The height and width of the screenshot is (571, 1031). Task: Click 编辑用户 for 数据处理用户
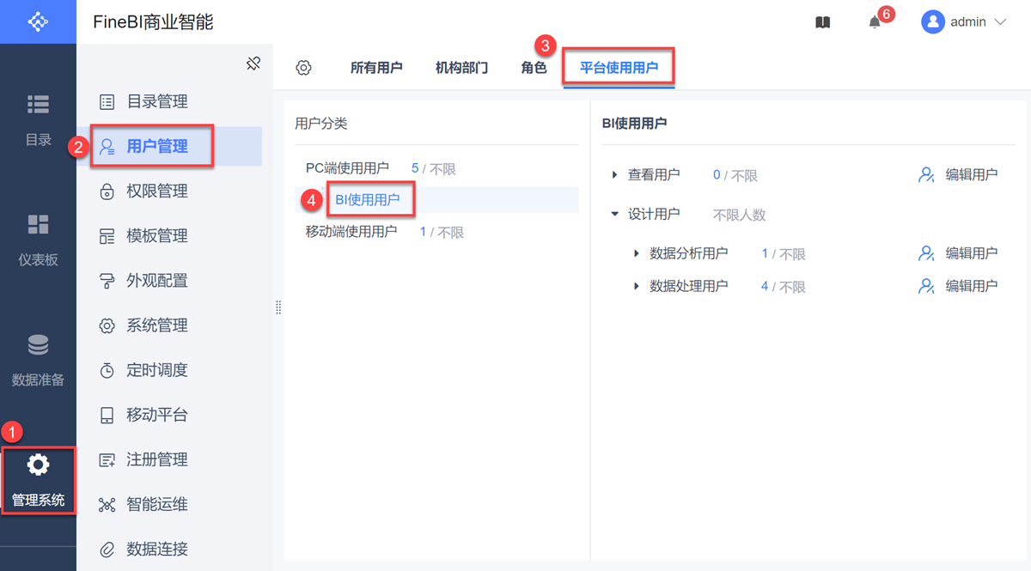pyautogui.click(x=958, y=286)
